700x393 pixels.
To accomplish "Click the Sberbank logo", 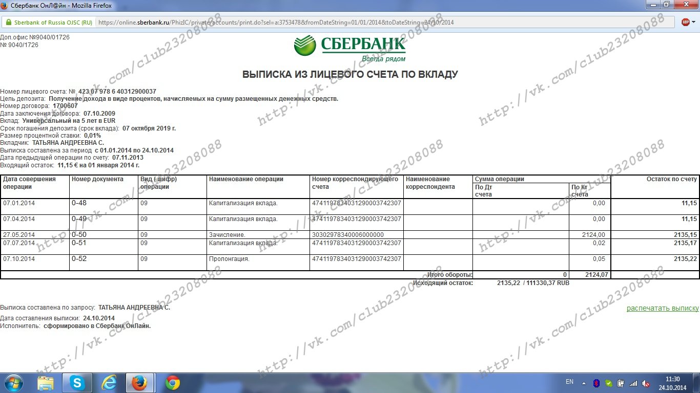I will [350, 49].
